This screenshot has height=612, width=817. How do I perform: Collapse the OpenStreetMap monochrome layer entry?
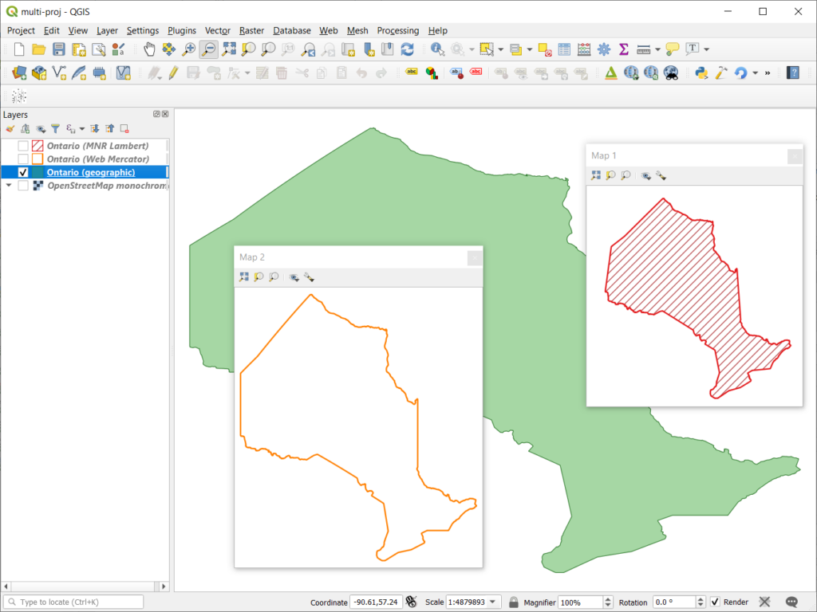click(x=8, y=185)
